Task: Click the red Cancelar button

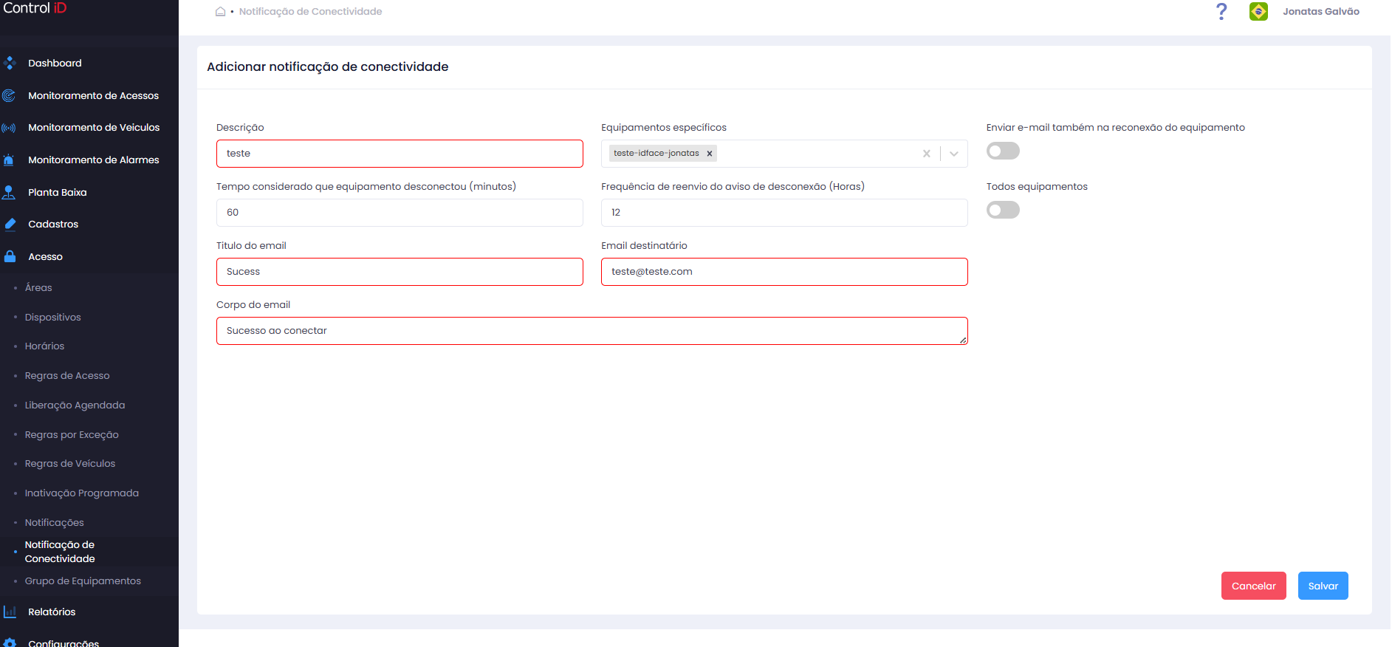Action: (x=1253, y=586)
